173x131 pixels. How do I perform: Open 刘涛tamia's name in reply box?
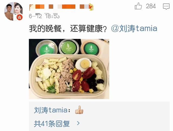(x=51, y=110)
